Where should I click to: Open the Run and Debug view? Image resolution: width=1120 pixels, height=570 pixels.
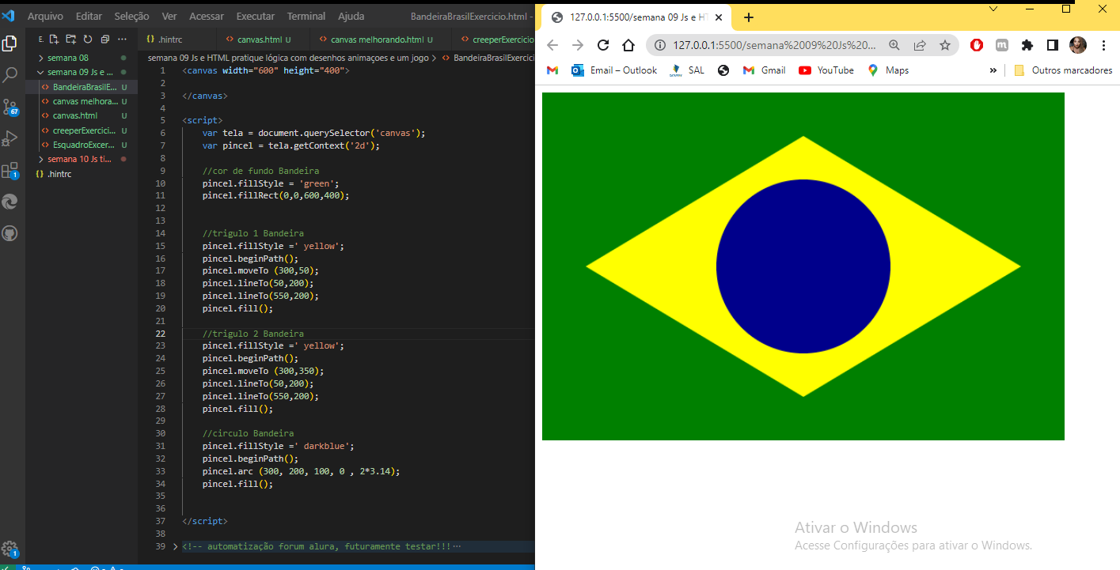coord(10,138)
